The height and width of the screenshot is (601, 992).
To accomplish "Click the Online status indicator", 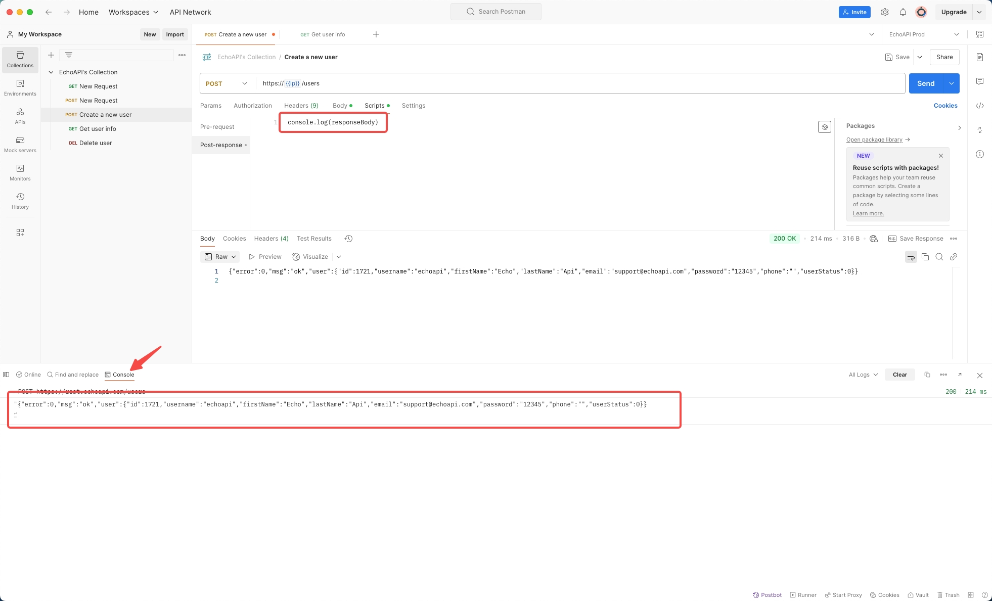I will 28,375.
